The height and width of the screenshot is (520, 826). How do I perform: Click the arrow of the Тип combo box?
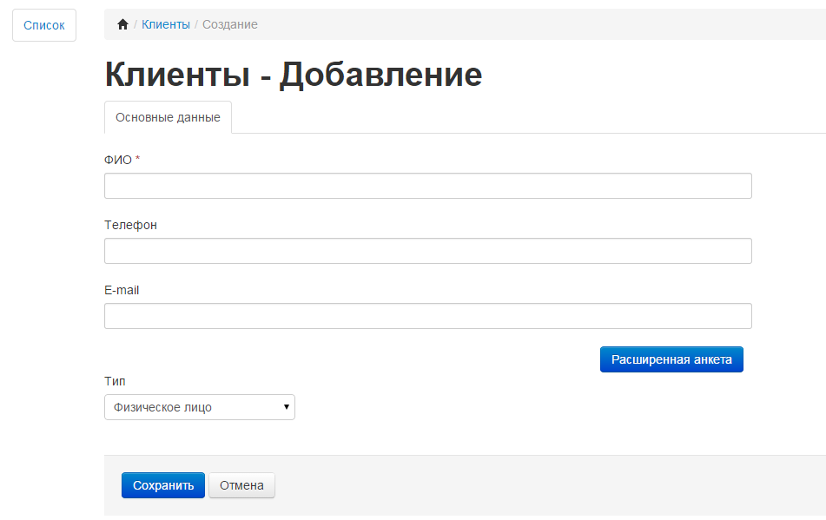[286, 407]
